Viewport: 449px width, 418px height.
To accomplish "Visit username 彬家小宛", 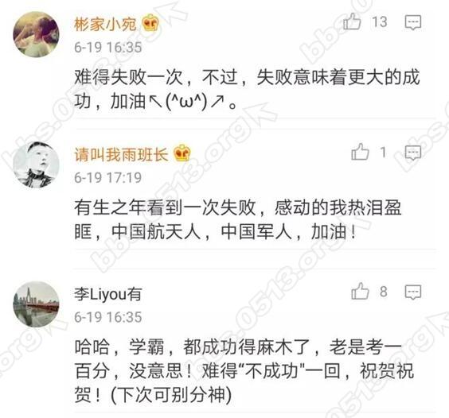I will (105, 24).
